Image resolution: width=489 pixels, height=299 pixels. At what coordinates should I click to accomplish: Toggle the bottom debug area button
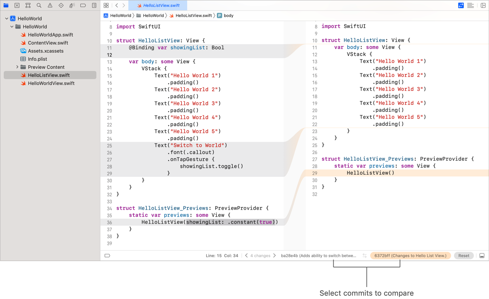click(482, 256)
